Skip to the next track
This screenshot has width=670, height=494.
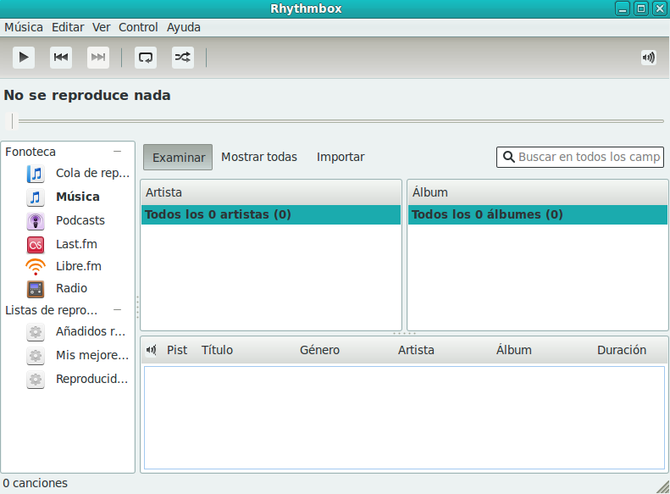(x=98, y=58)
